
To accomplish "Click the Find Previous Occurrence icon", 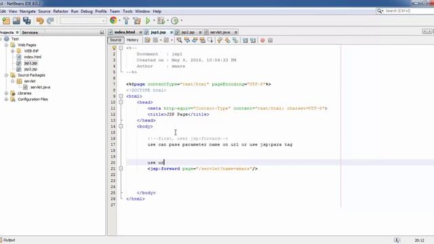I will pos(187,41).
